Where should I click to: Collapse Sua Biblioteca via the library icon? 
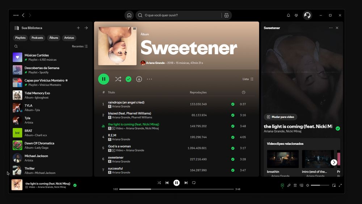pos(17,28)
